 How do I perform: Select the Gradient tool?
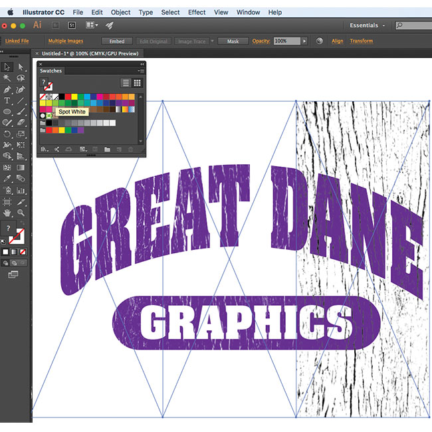click(x=21, y=167)
